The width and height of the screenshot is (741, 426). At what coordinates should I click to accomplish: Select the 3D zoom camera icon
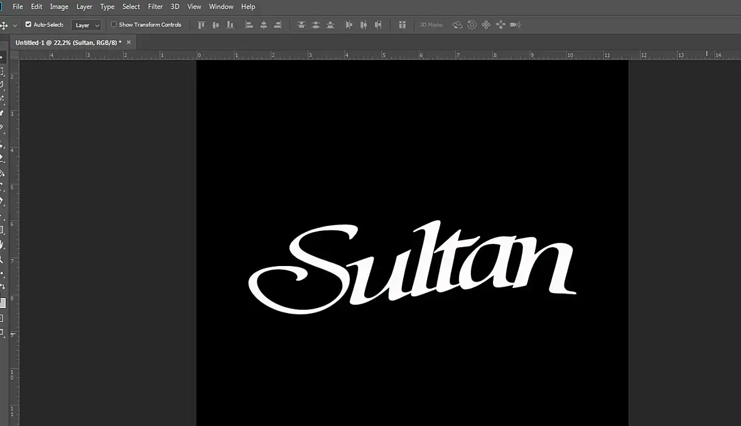coord(515,25)
